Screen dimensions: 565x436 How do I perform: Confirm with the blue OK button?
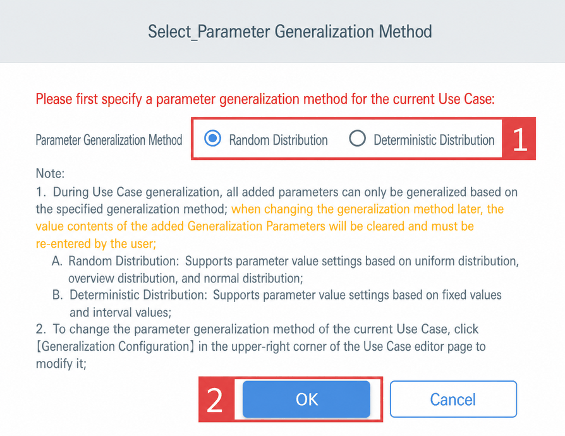click(x=307, y=399)
